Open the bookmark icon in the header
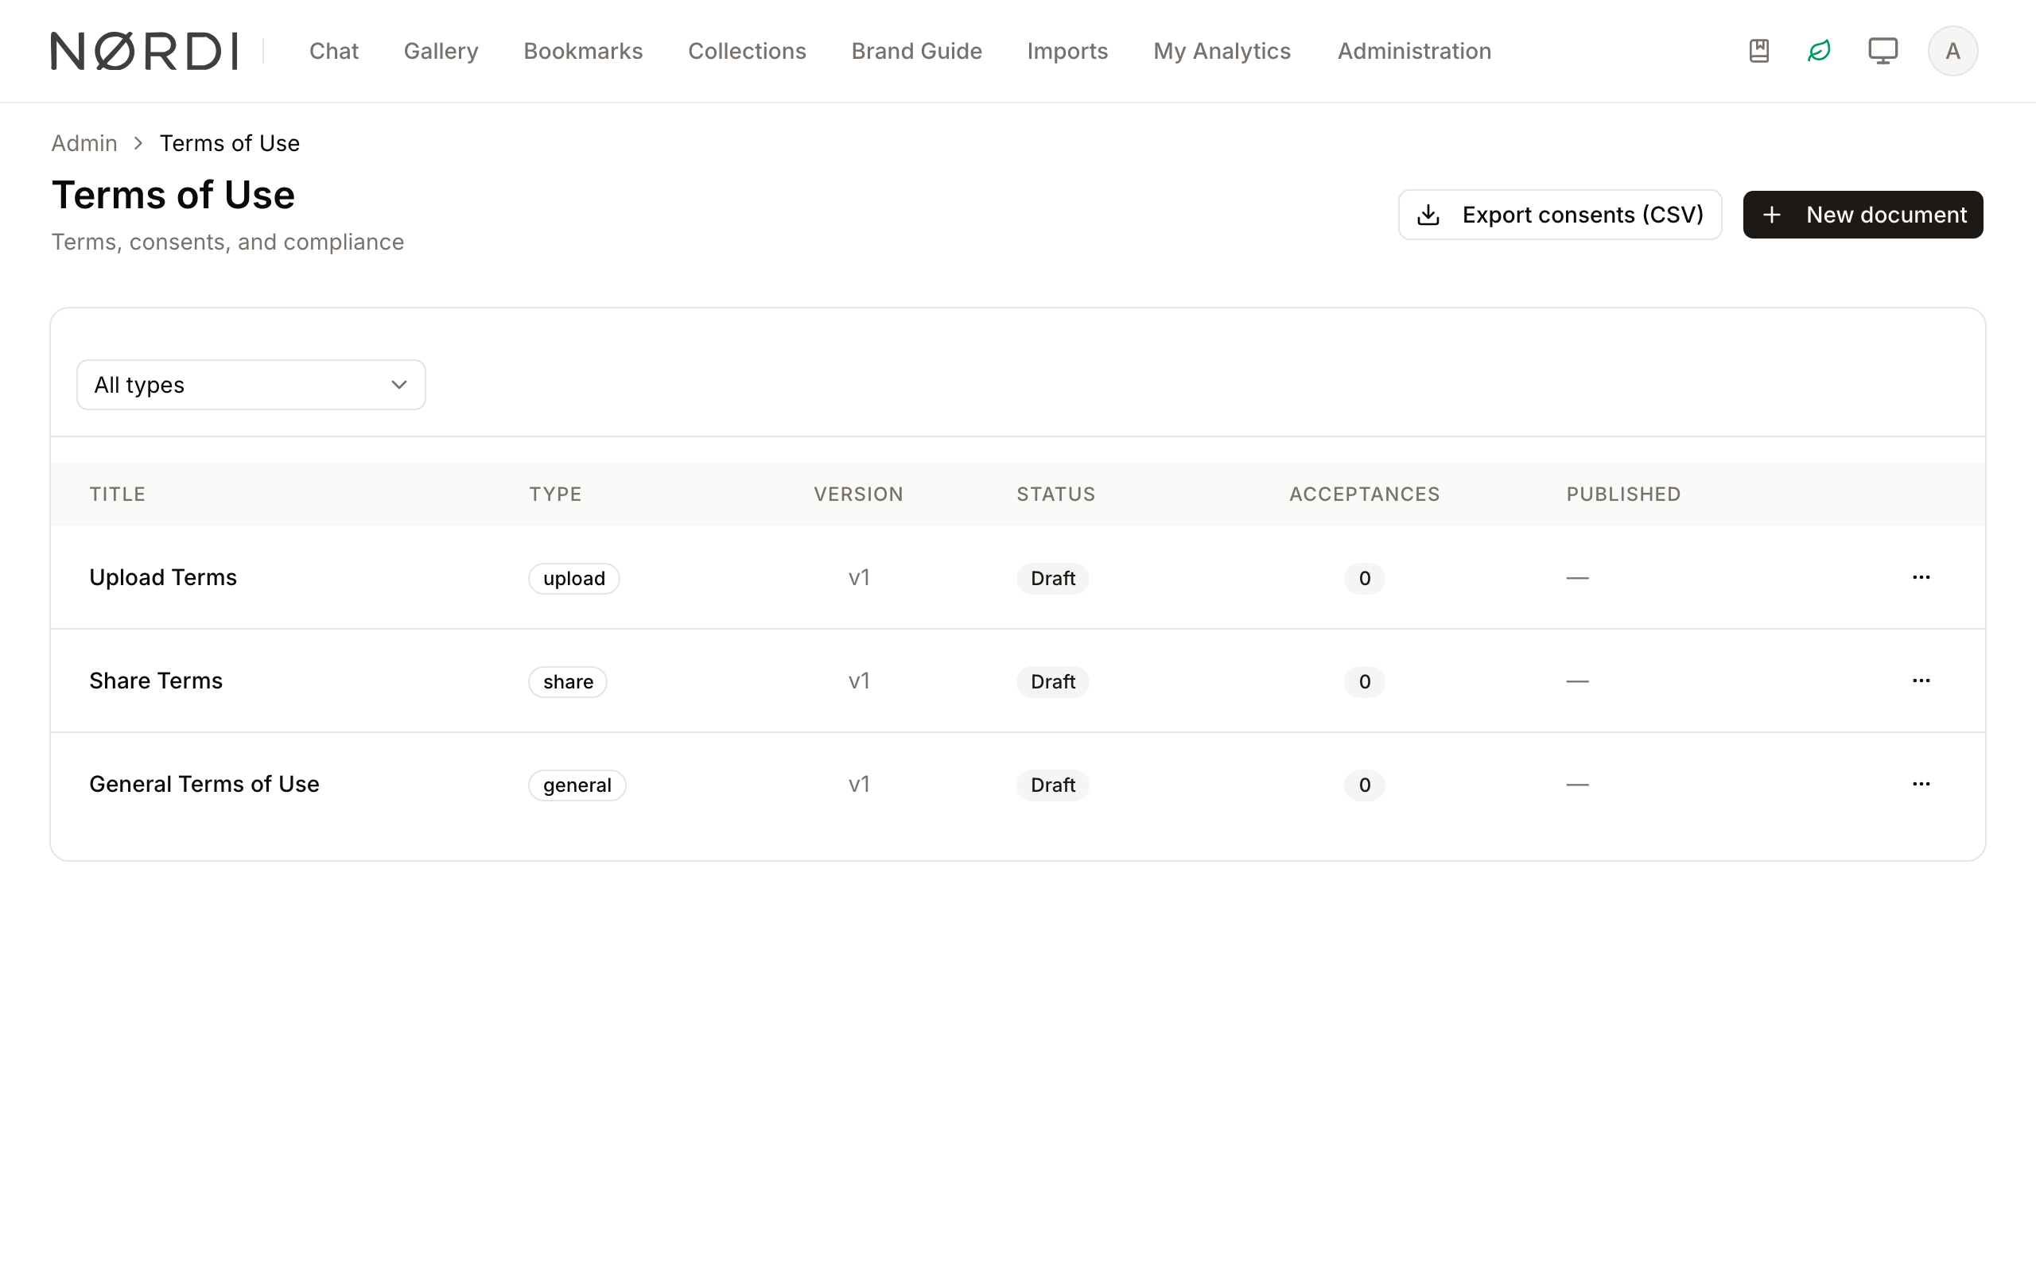The image size is (2036, 1272). (1758, 52)
